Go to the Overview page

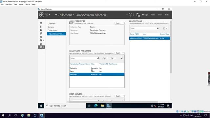tap(52, 24)
